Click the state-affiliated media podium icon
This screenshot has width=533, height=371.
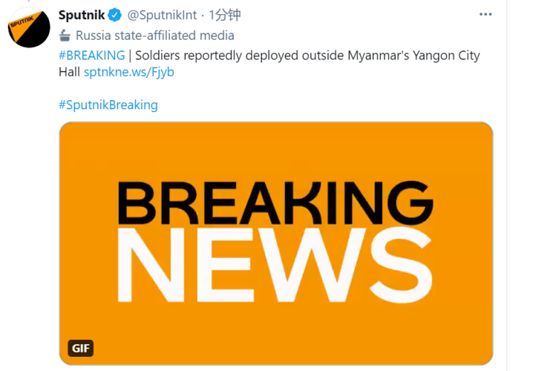(x=65, y=35)
